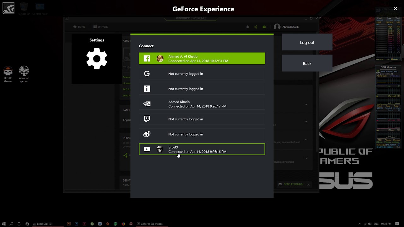404x227 pixels.
Task: Click the Ahmad A. Al Khatib profile avatar
Action: 160,59
